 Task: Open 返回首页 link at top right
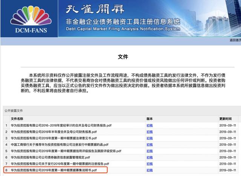point(235,40)
